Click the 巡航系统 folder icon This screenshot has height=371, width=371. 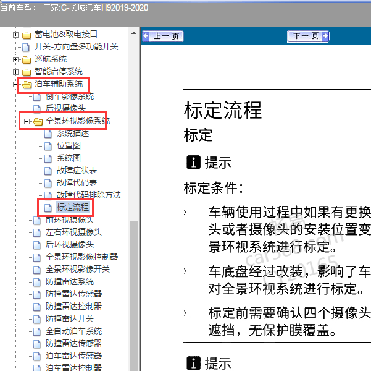(x=27, y=60)
